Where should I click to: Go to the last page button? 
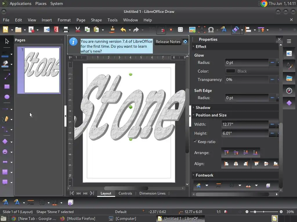click(x=92, y=193)
